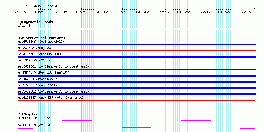Open variant nsv4251687 (gnomADStructuralVariants) label
The width and height of the screenshot is (264, 132).
(x=51, y=98)
